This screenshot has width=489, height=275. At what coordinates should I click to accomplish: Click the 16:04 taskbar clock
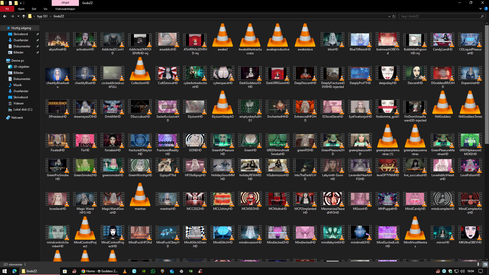click(x=471, y=271)
